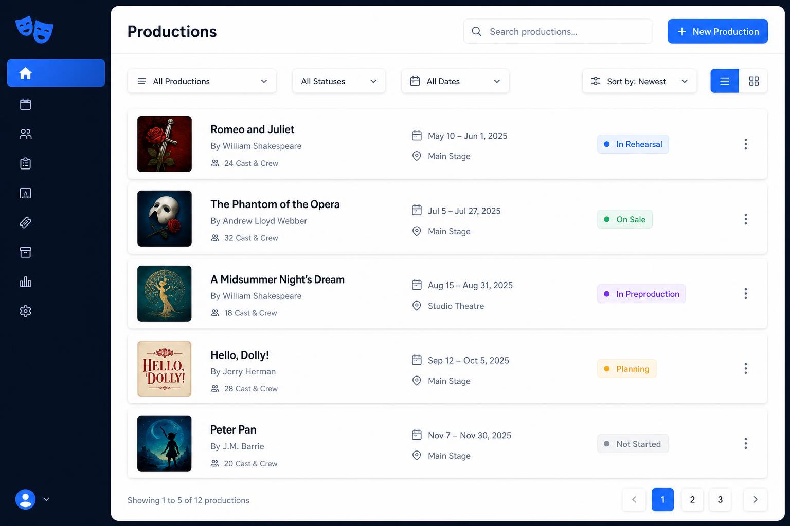Screen dimensions: 790x526
Task: Click location pin in Romeo and Juliet row
Action: point(417,156)
